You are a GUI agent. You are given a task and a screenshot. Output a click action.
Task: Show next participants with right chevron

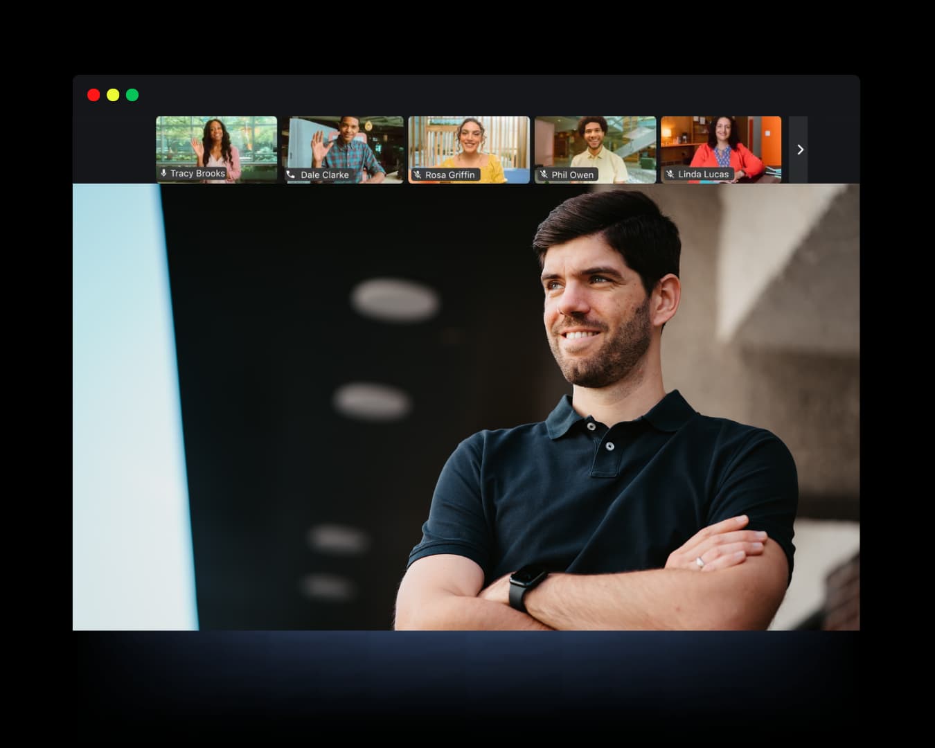click(799, 150)
